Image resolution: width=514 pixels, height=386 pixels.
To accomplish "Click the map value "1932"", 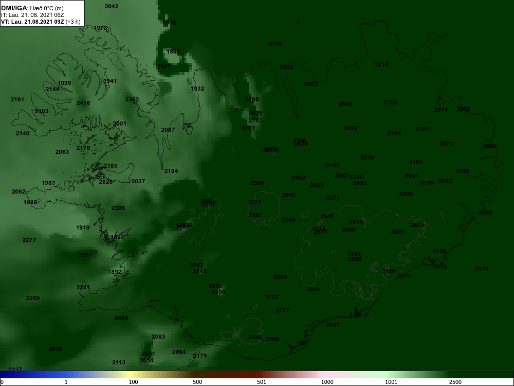I will point(197,89).
